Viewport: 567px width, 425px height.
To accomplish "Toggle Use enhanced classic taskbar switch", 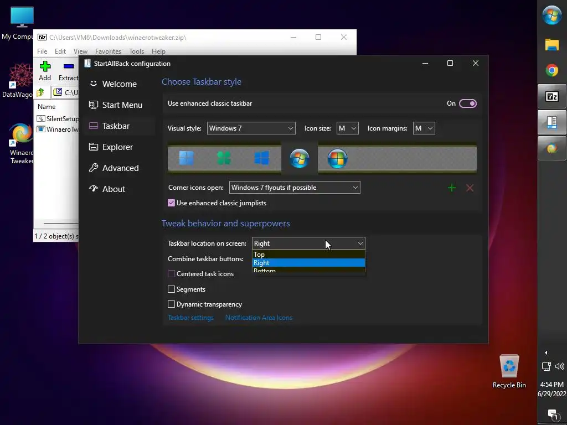I will [x=467, y=103].
